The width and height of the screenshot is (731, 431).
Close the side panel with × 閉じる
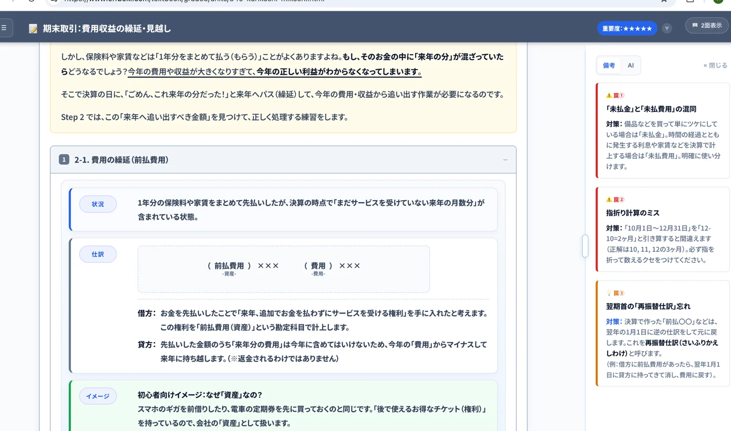pos(715,65)
